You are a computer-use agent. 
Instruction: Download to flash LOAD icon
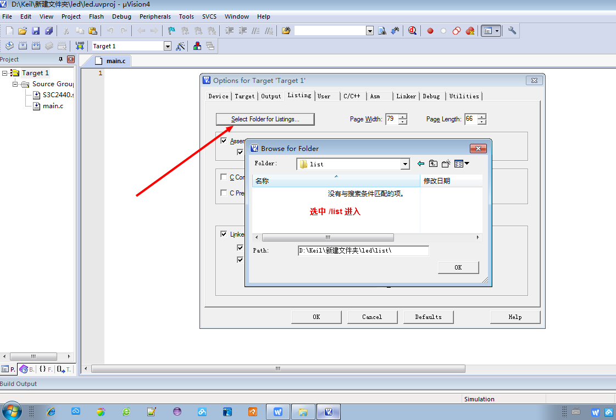point(80,46)
